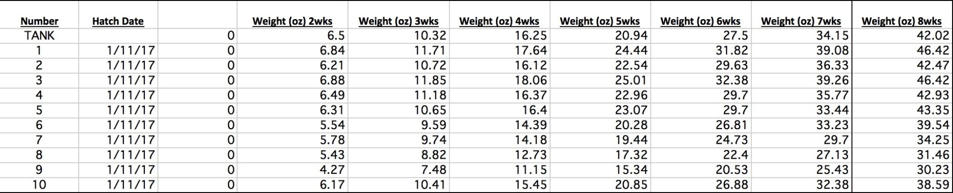Select the cell with value 18.06
Screen dimensions: 953x193
click(530, 80)
